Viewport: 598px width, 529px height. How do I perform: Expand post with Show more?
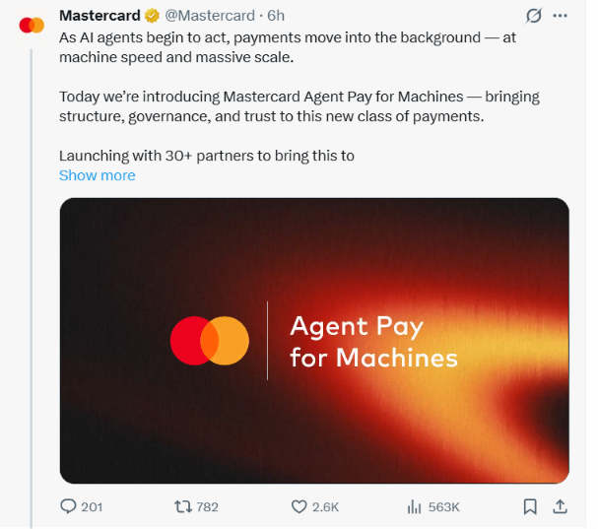pyautogui.click(x=98, y=175)
